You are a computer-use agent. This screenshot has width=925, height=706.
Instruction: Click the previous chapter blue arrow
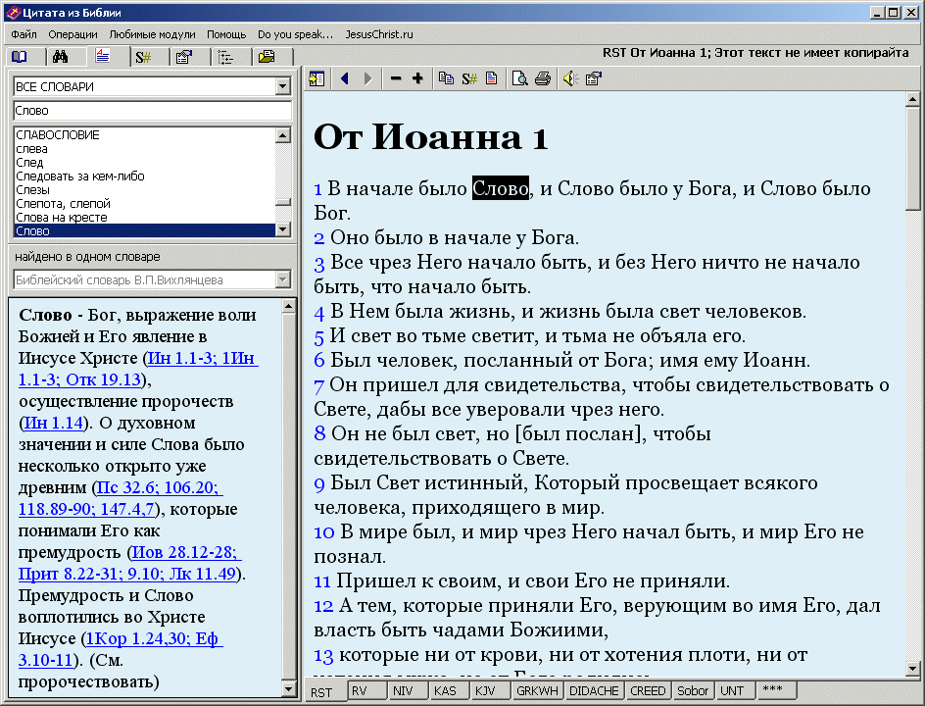click(x=344, y=79)
